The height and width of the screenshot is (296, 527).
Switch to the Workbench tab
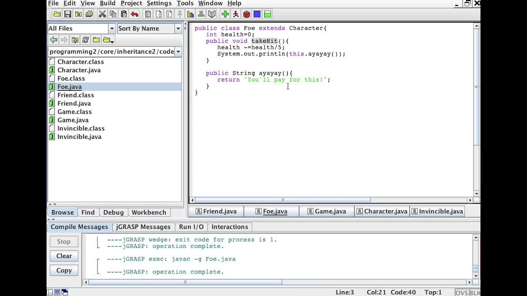click(x=149, y=213)
